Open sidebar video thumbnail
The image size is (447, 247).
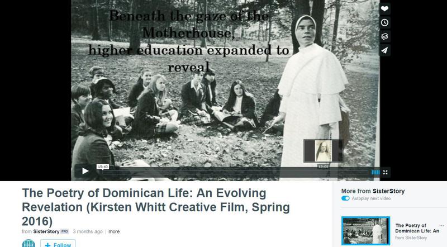click(366, 230)
